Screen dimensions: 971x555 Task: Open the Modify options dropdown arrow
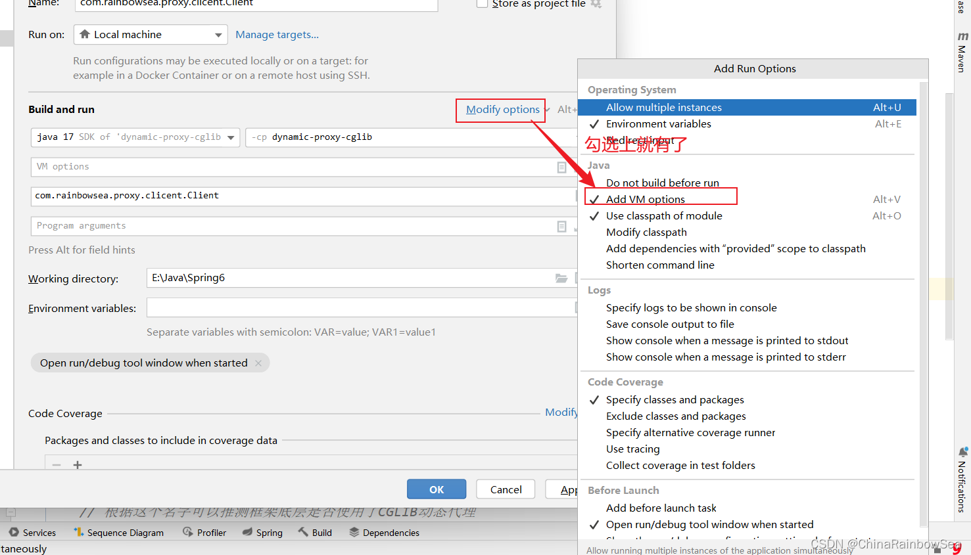[547, 110]
